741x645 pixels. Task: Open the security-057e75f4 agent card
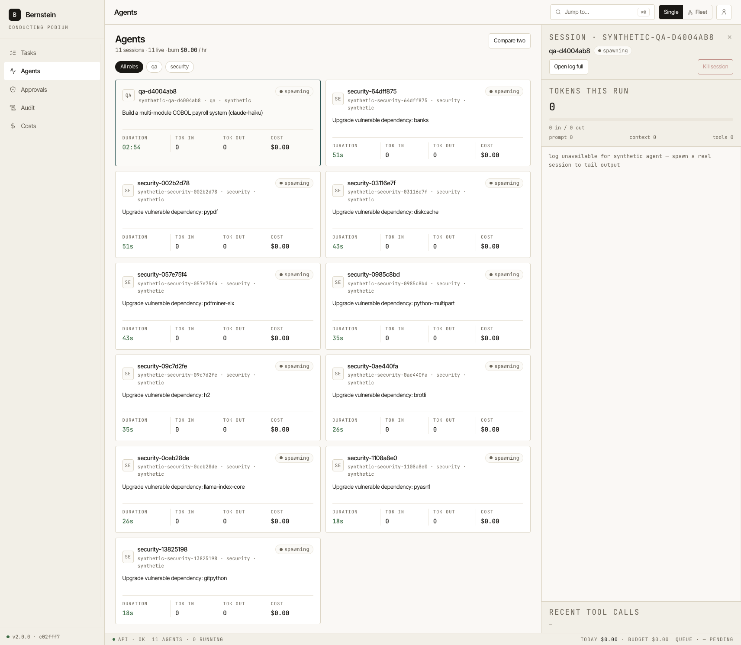(218, 306)
